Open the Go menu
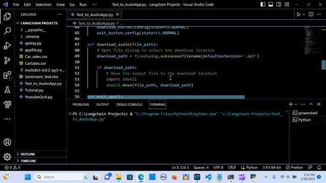Viewport: 326px width, 183px height. [72, 5]
